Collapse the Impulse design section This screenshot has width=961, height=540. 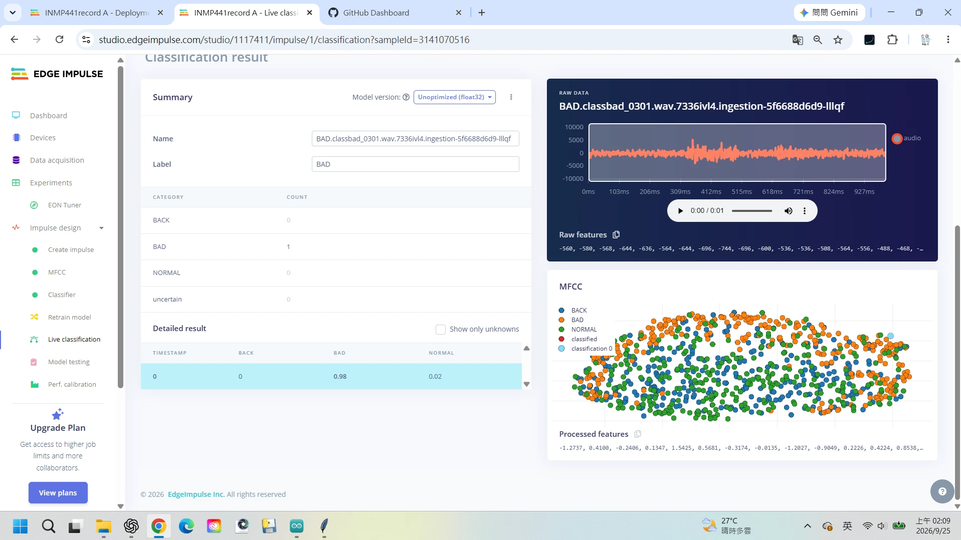101,228
